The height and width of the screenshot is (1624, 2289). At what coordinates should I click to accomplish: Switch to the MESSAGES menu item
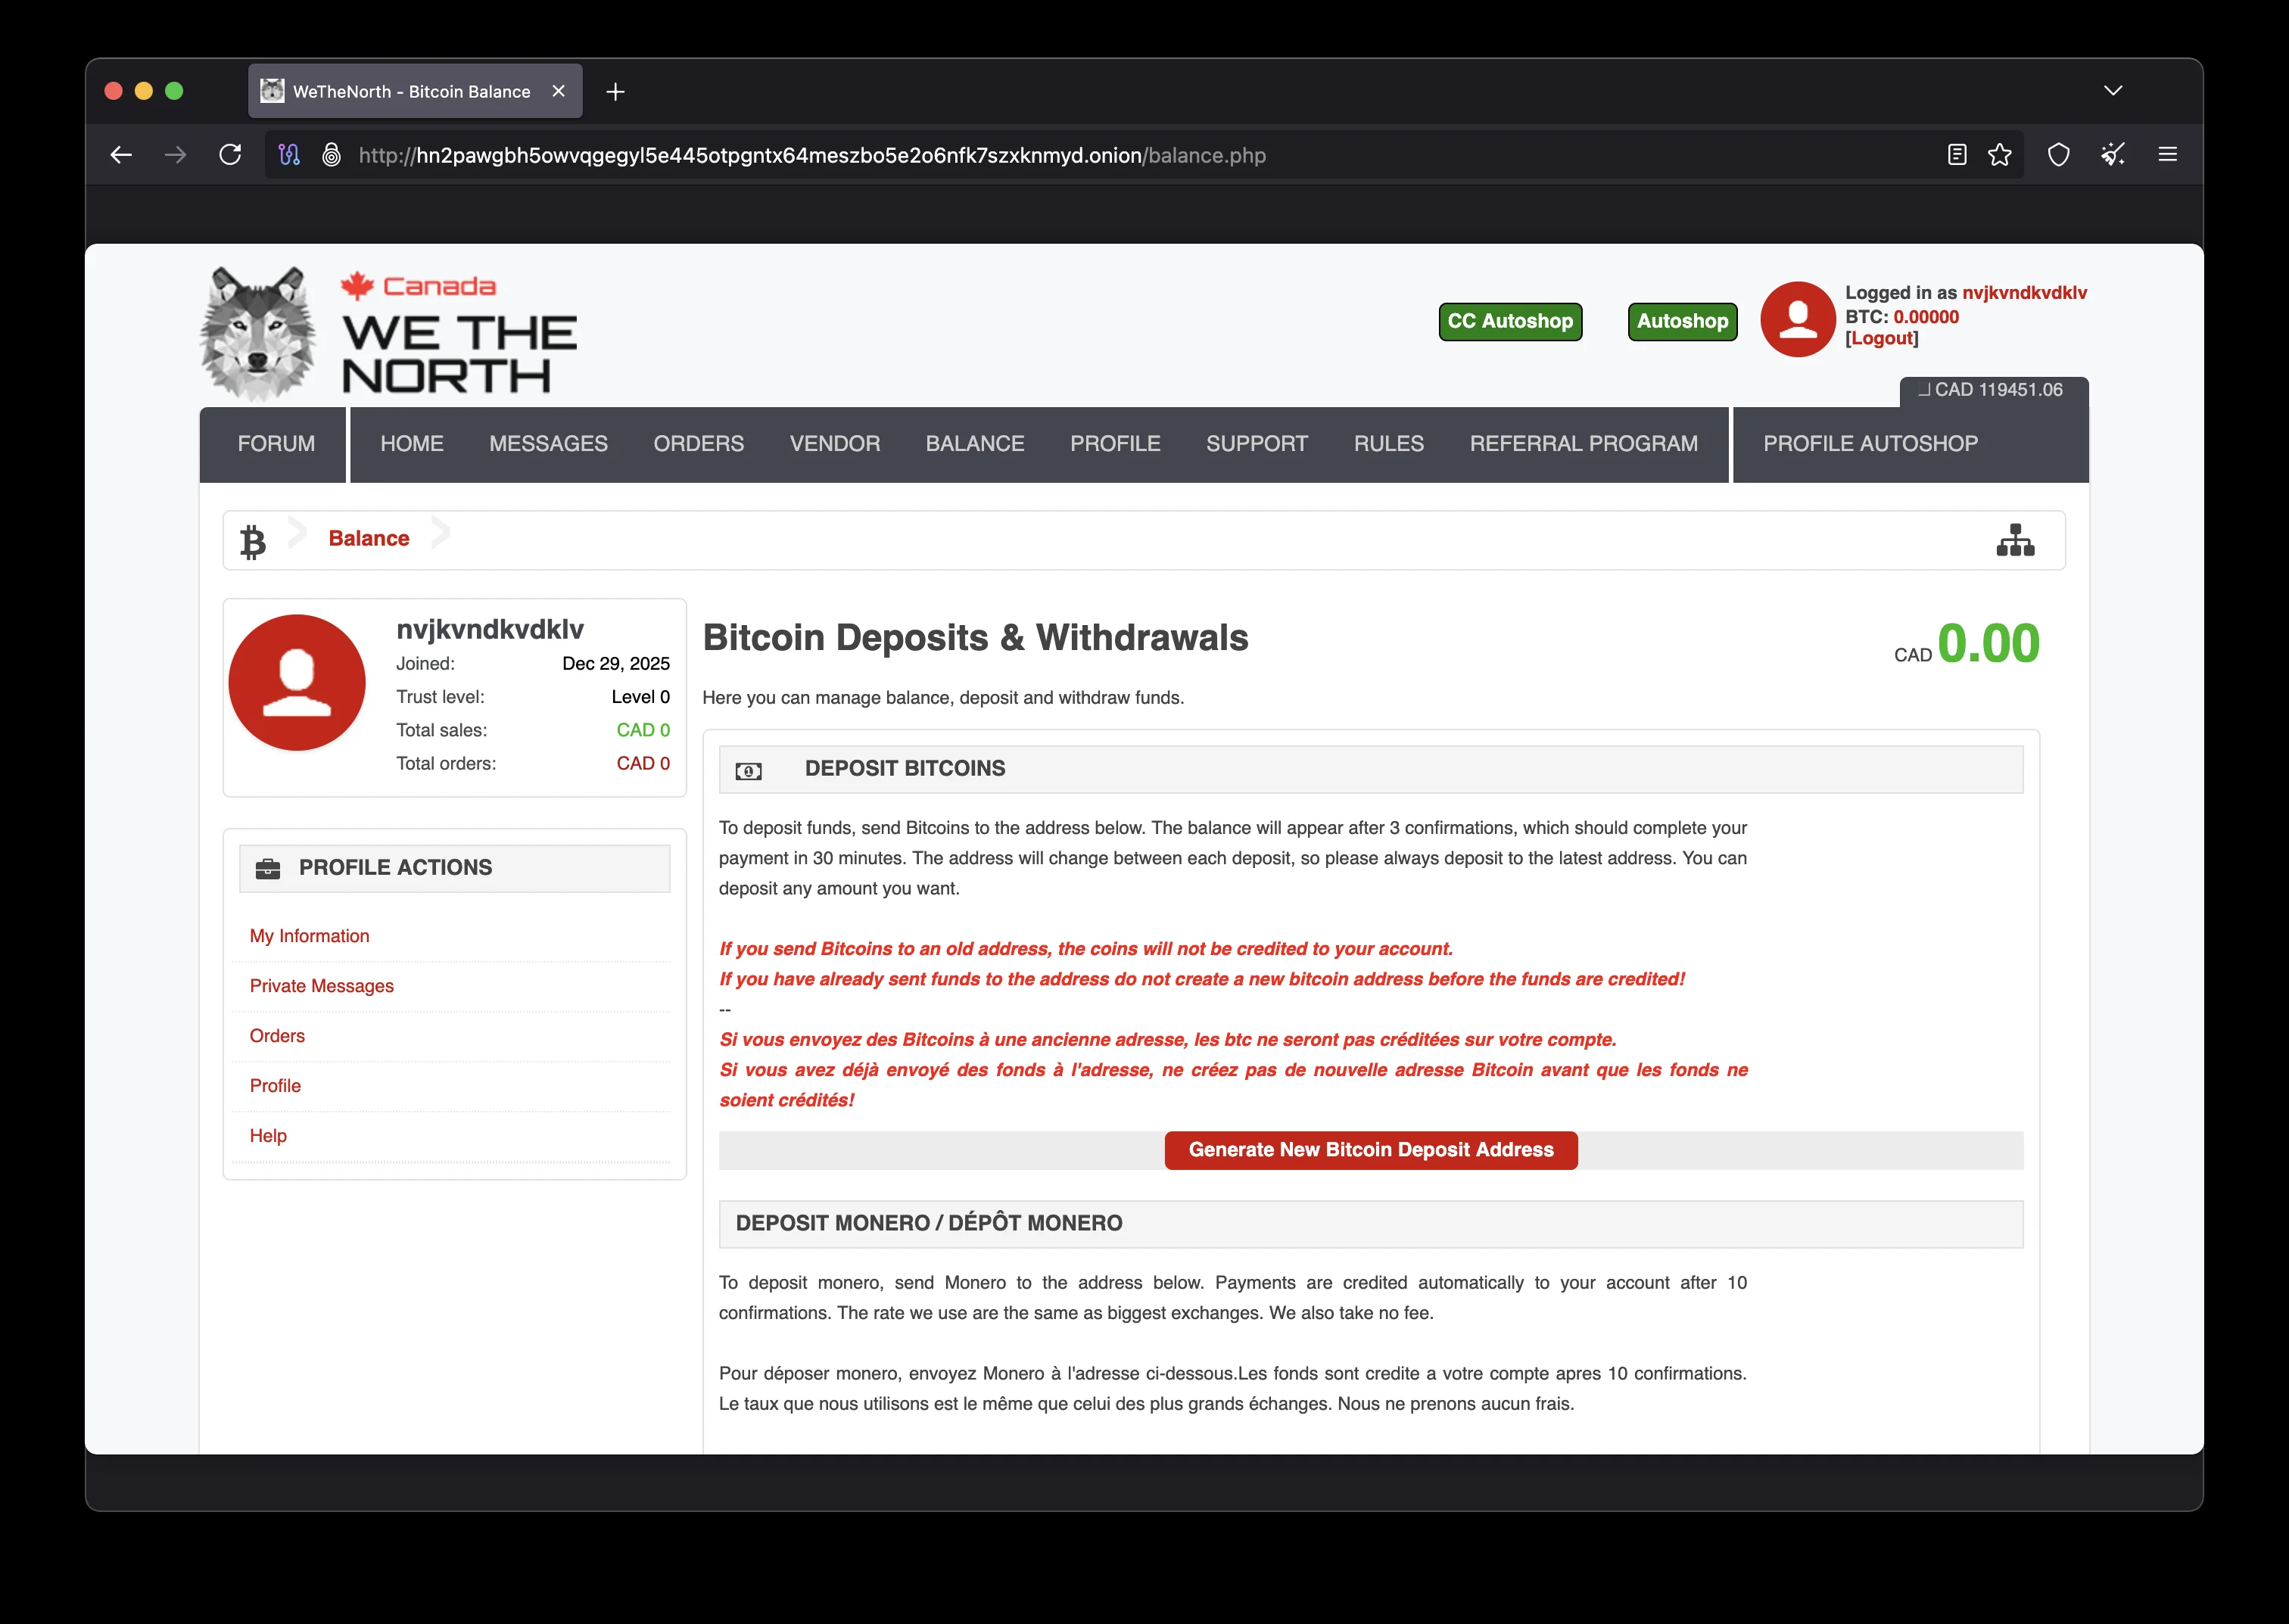(x=548, y=444)
